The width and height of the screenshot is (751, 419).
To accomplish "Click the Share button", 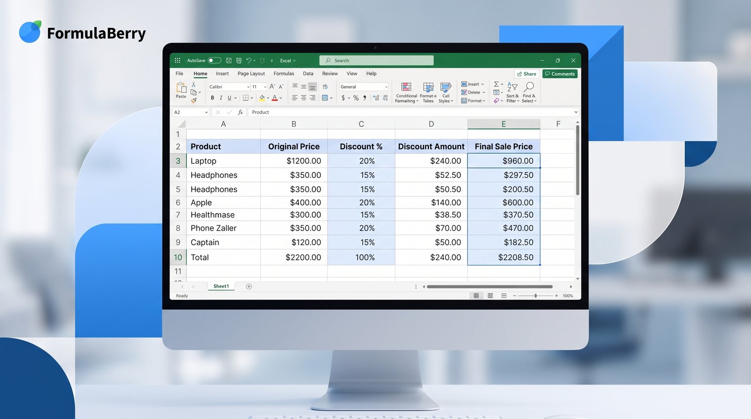I will point(527,74).
